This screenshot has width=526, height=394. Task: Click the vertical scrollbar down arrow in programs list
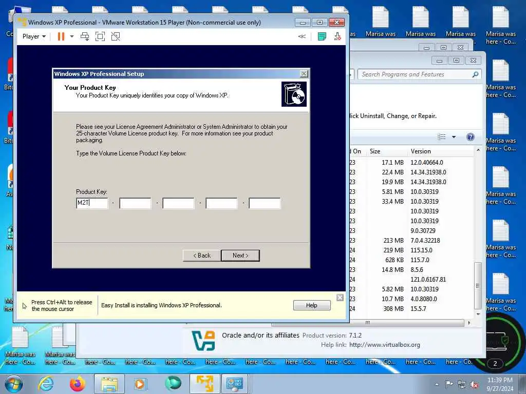(478, 314)
